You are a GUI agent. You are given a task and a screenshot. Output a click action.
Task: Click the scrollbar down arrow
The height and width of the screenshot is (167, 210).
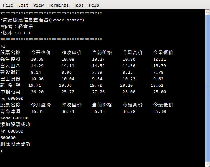pyautogui.click(x=207, y=164)
